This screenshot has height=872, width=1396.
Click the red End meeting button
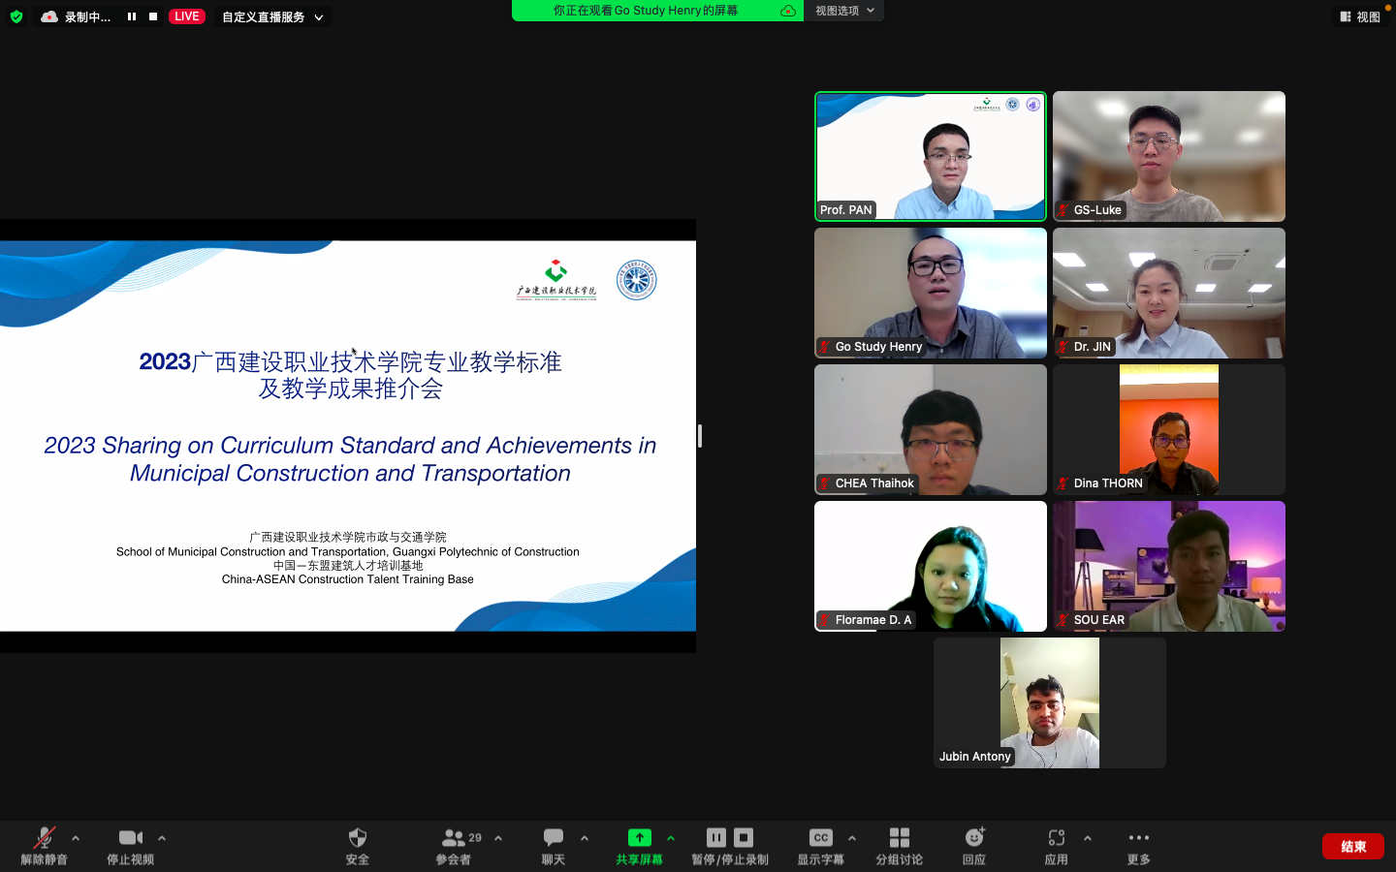[1352, 846]
